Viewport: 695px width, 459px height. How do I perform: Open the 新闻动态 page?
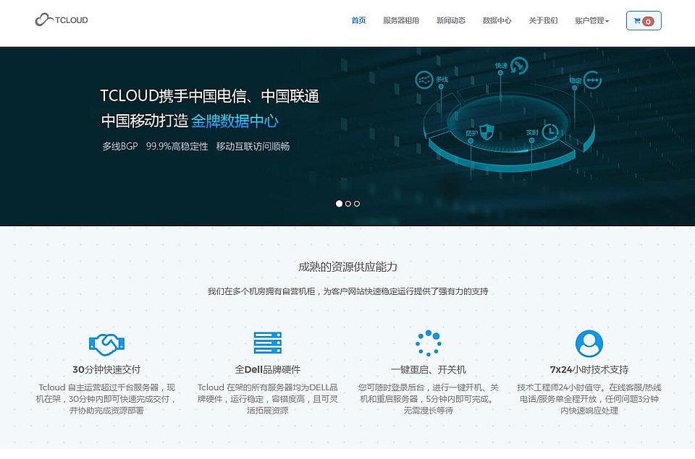tap(450, 21)
